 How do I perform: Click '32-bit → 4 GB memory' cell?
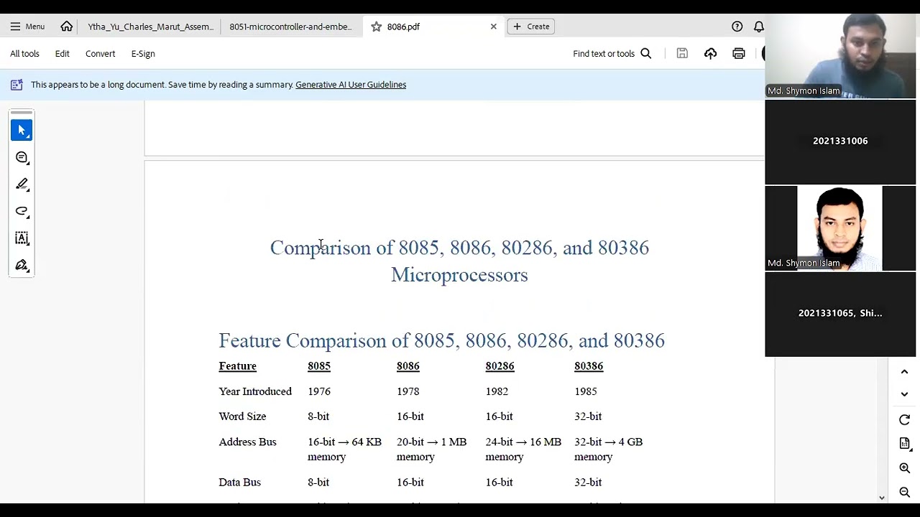(608, 450)
